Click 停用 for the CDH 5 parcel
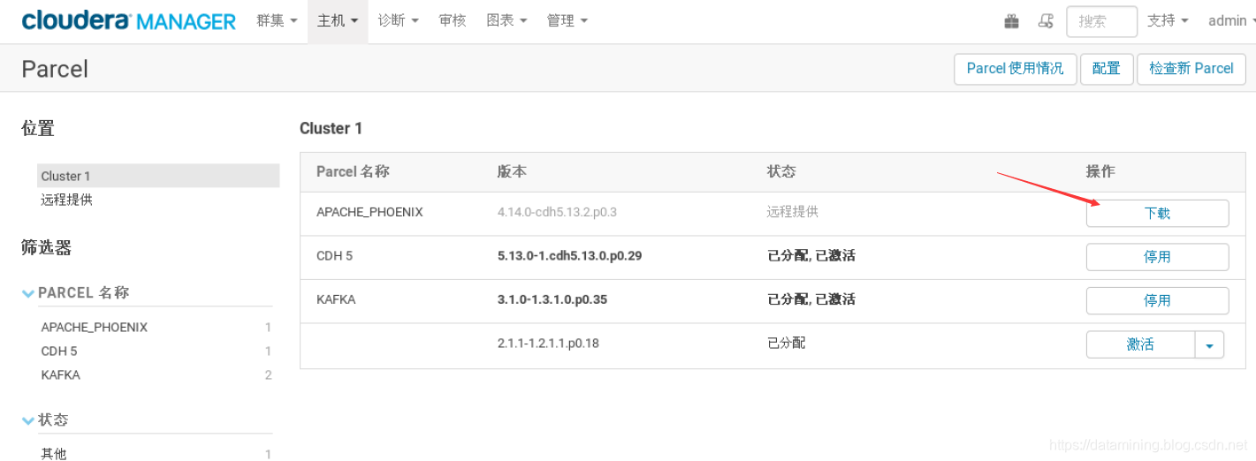Viewport: 1256px width, 461px height. (x=1157, y=257)
